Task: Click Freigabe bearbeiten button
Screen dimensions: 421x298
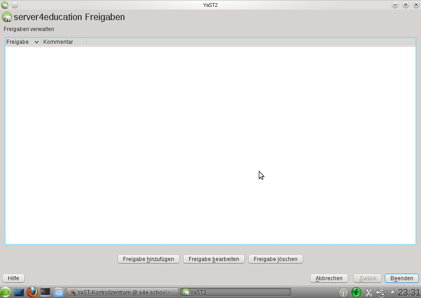Action: click(x=214, y=259)
